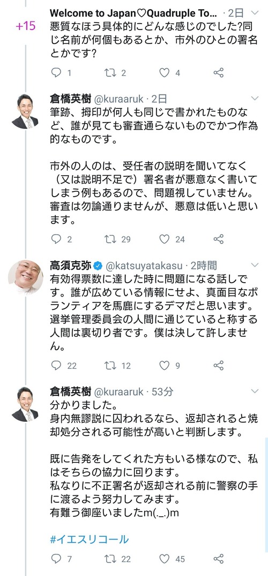Open the menu chevron on Welcome to Japan tweet
This screenshot has height=576, width=268.
tap(255, 13)
